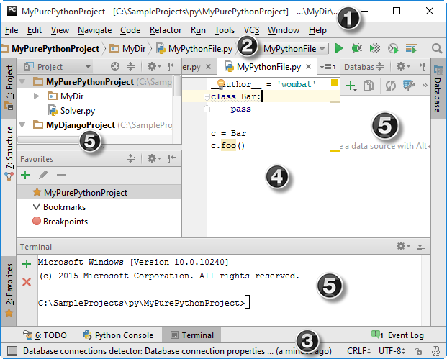
Task: Click the scroll from source target icon
Action: click(115, 66)
